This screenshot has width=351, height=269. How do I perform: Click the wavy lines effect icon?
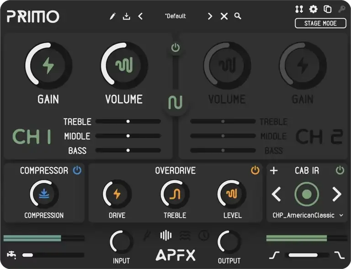point(185,236)
